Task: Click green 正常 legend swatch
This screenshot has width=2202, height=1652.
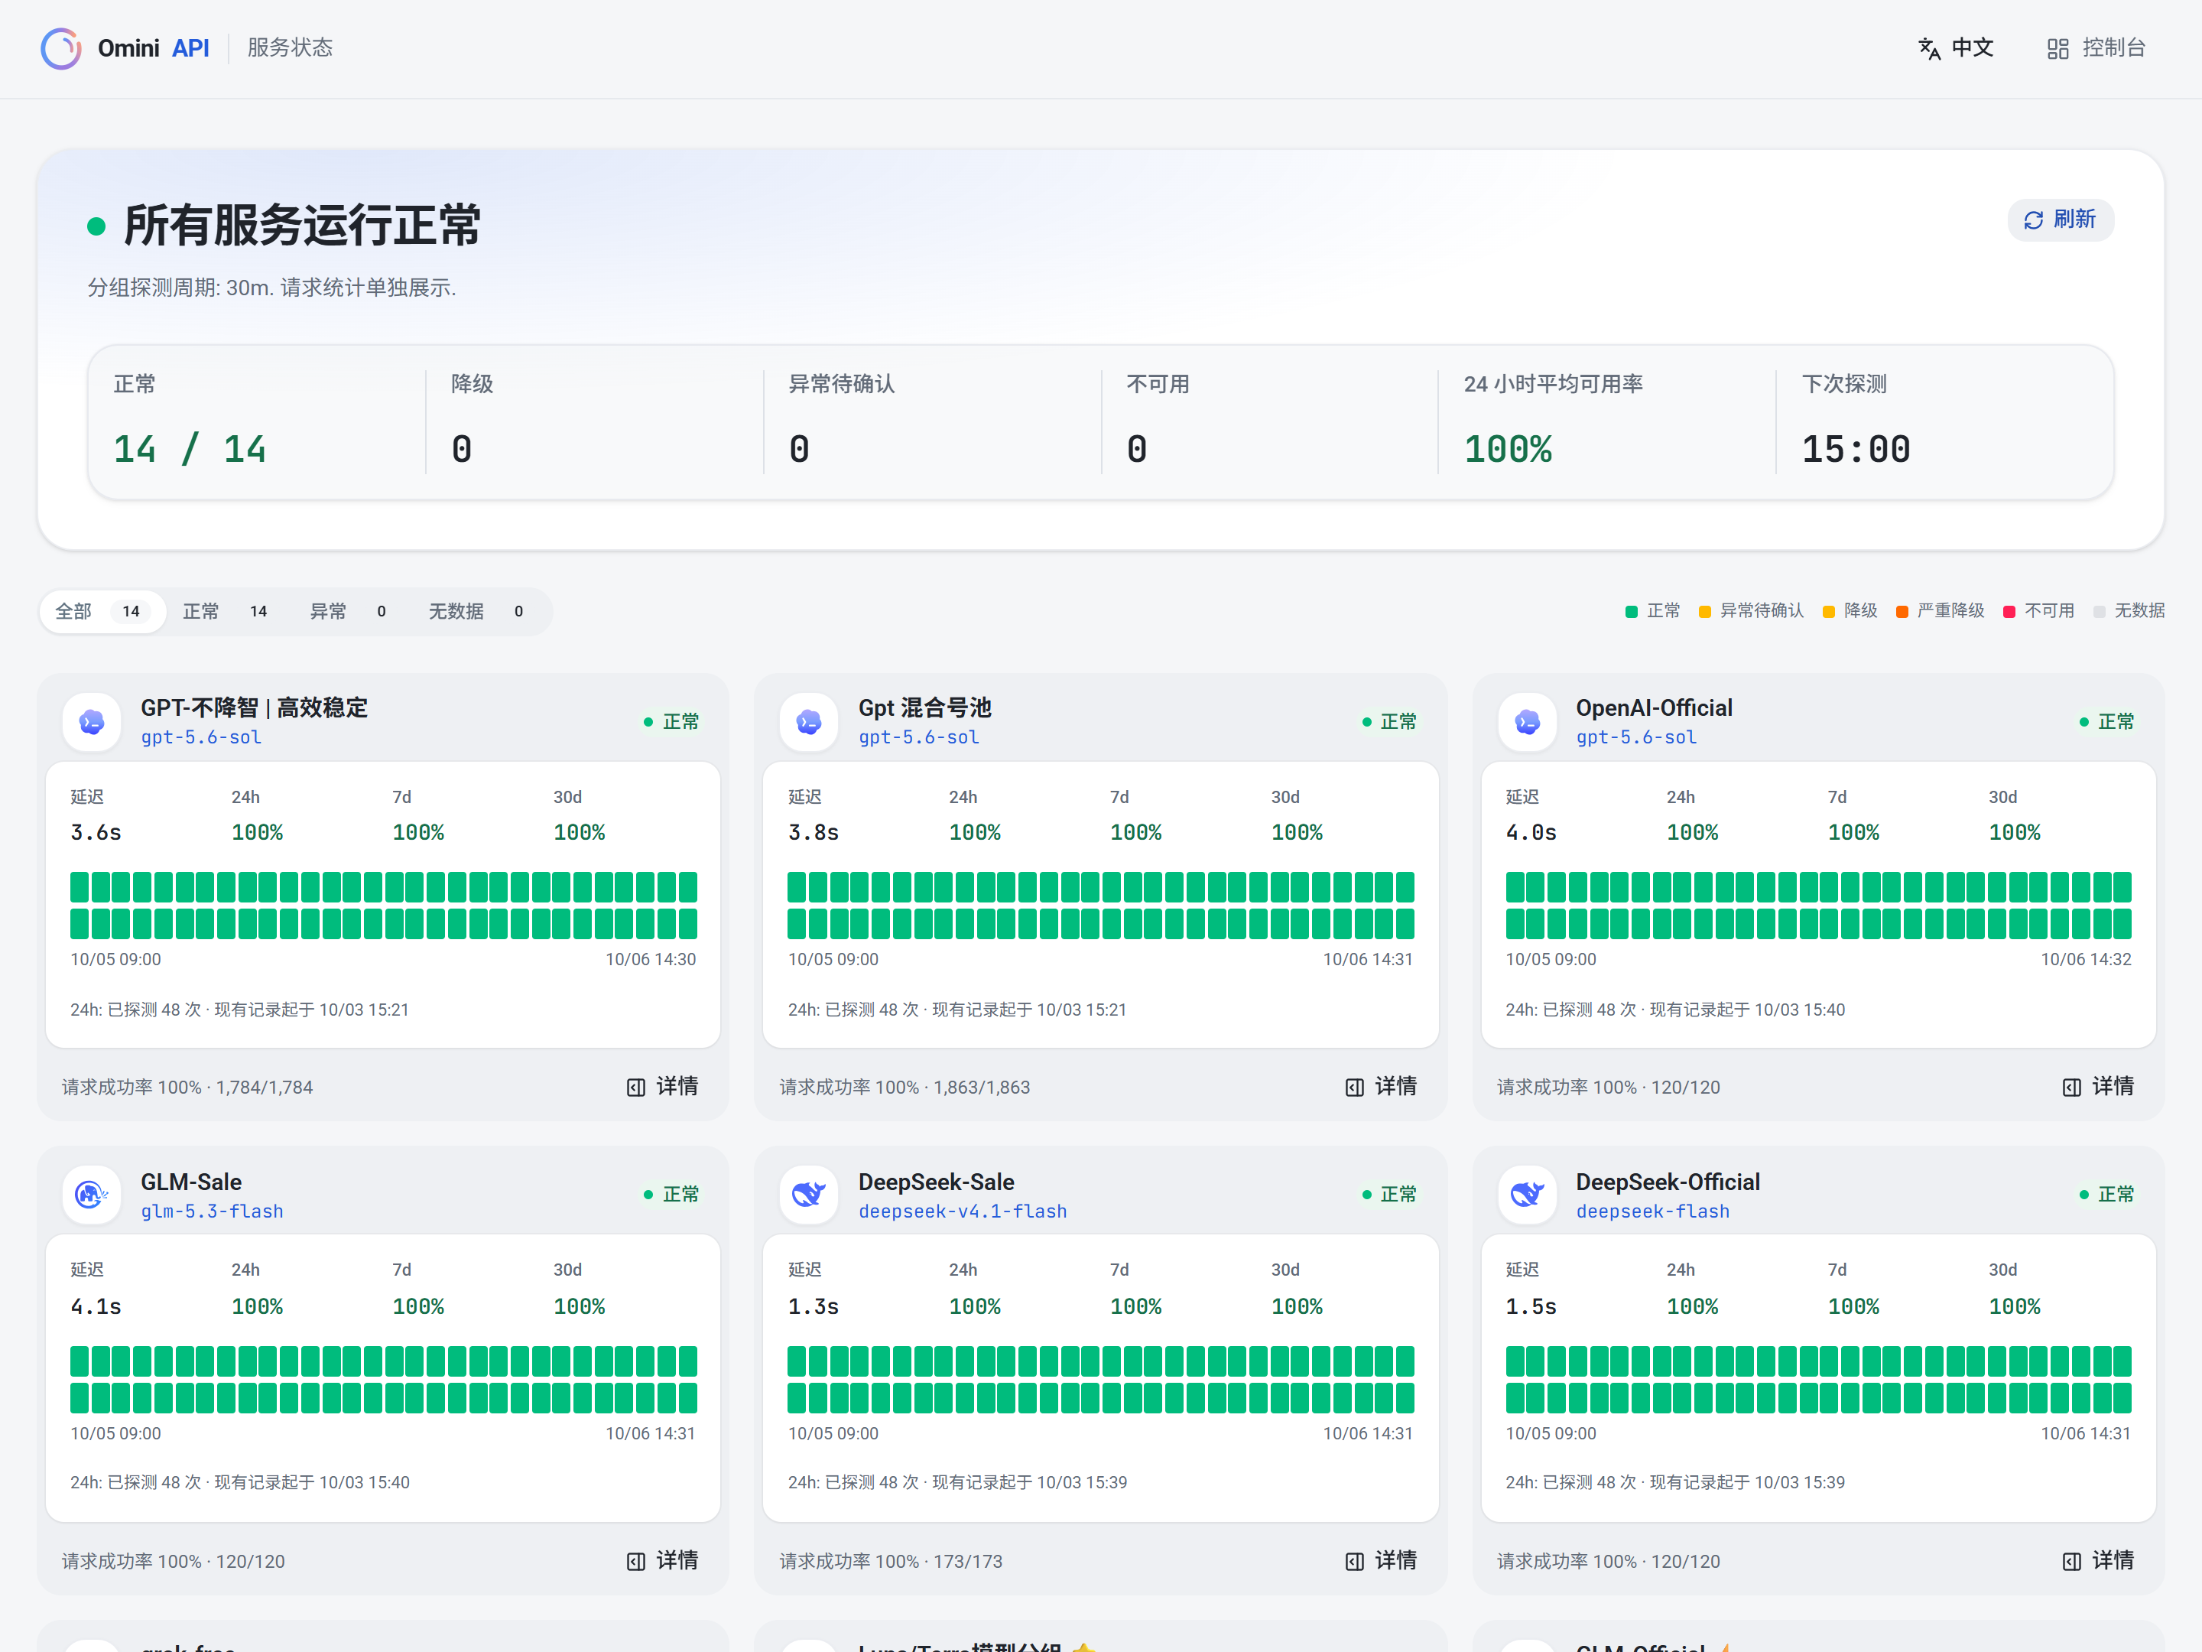Action: (x=1632, y=613)
